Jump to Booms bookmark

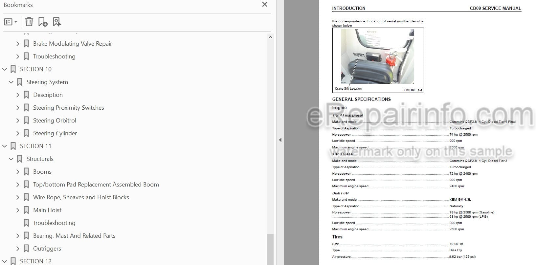(42, 172)
